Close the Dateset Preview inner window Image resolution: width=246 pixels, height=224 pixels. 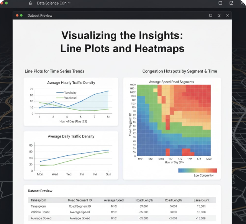[x=227, y=15]
